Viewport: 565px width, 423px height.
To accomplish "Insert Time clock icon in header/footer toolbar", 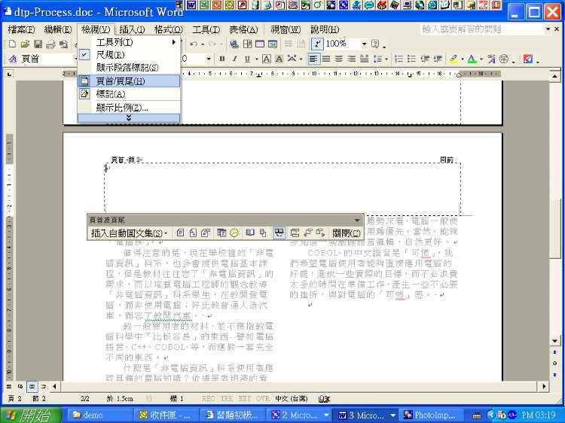I will click(234, 233).
